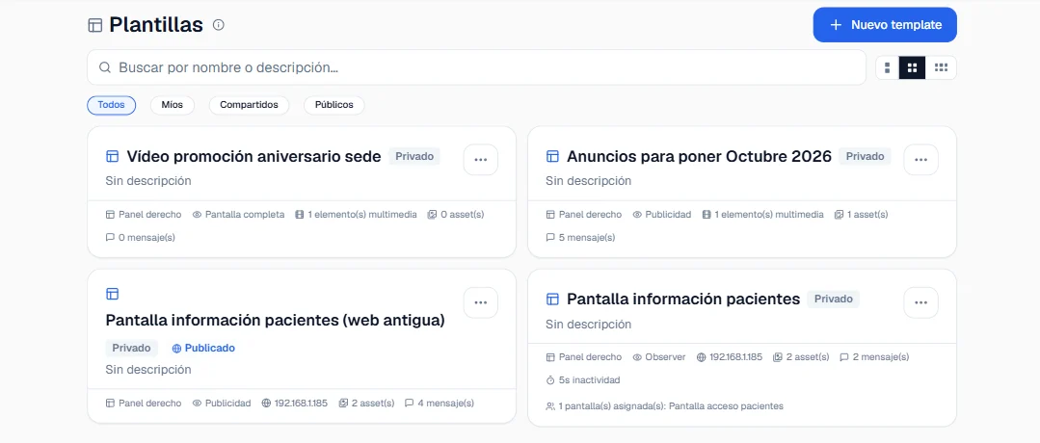Click the '2 mensaje(s)' label
Screen dimensions: 1040x443
881,356
